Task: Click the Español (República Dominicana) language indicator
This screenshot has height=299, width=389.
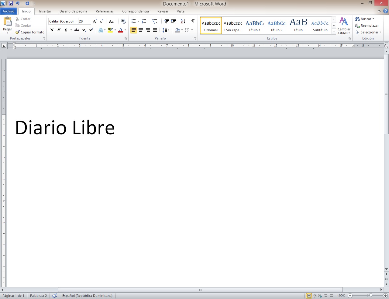Action: tap(87, 296)
